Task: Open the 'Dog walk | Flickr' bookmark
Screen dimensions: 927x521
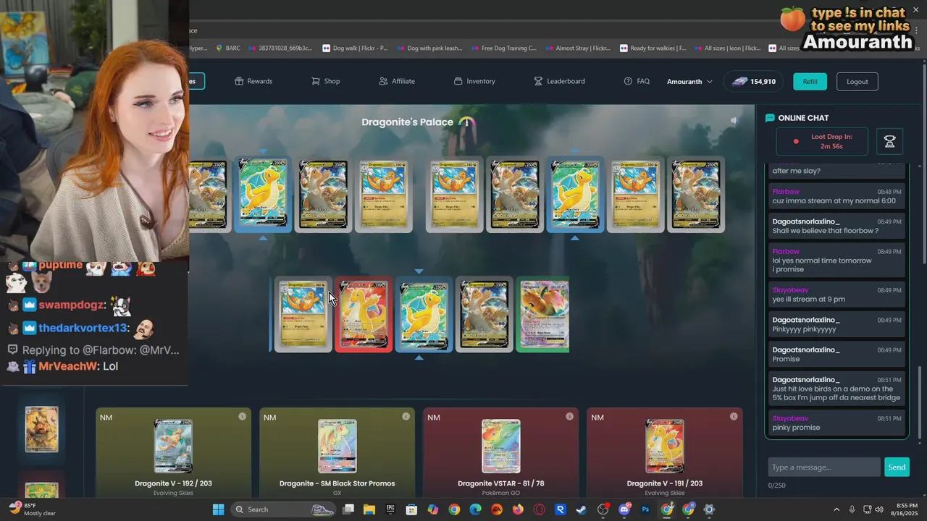Action: click(355, 48)
